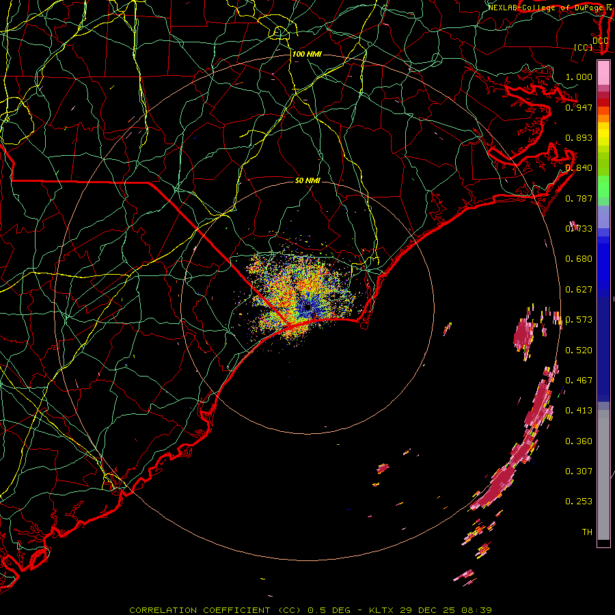Screen dimensions: 615x615
Task: Click the 0.947 value on the color scale
Action: (579, 107)
